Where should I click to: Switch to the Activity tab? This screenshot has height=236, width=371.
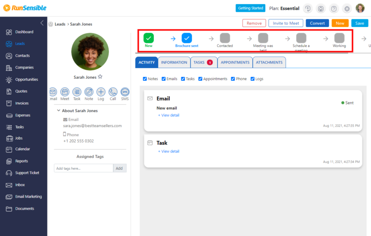point(147,63)
